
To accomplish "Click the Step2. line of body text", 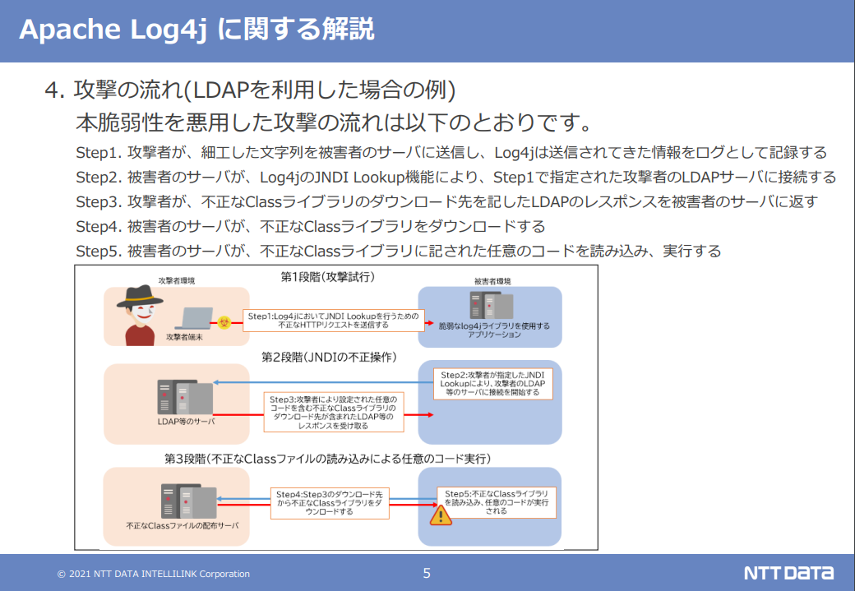I will [x=455, y=178].
